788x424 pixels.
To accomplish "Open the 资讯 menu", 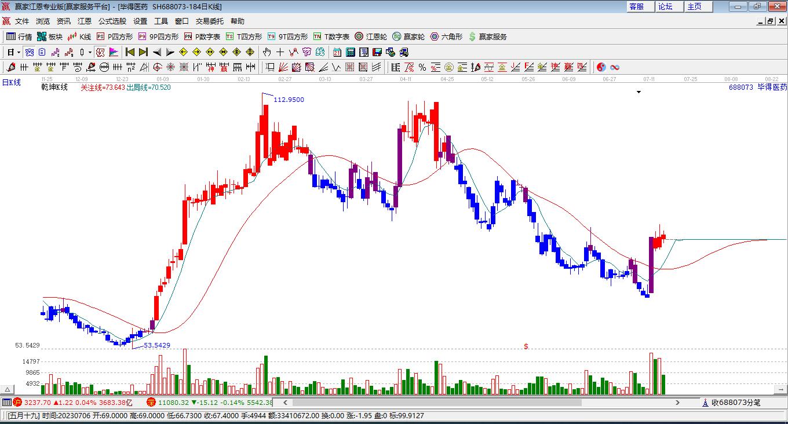I will click(x=64, y=21).
